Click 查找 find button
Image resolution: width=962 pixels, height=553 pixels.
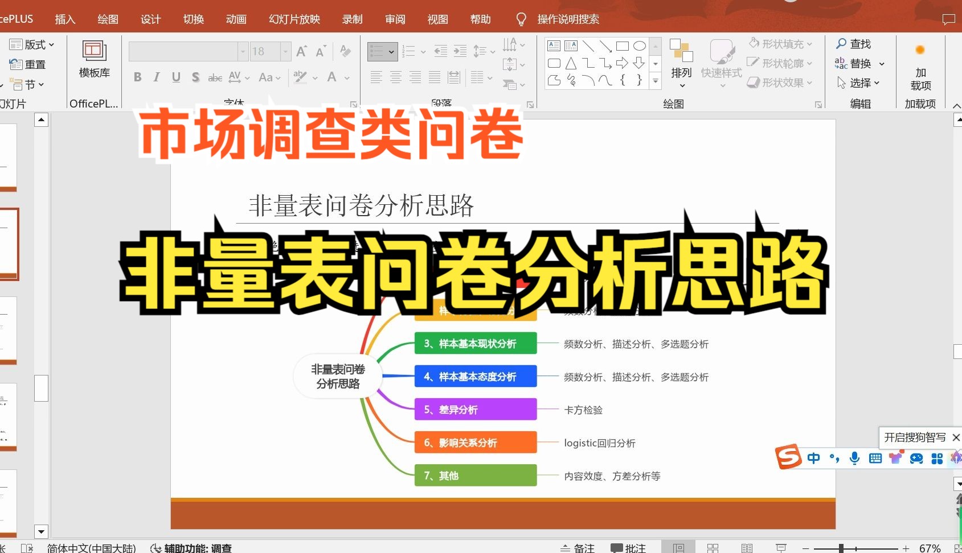coord(854,44)
